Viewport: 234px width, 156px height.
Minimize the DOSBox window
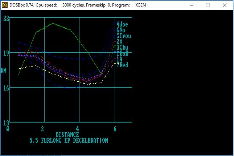pyautogui.click(x=192, y=5)
